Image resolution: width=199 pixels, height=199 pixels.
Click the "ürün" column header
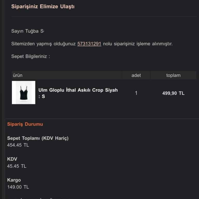[18, 75]
